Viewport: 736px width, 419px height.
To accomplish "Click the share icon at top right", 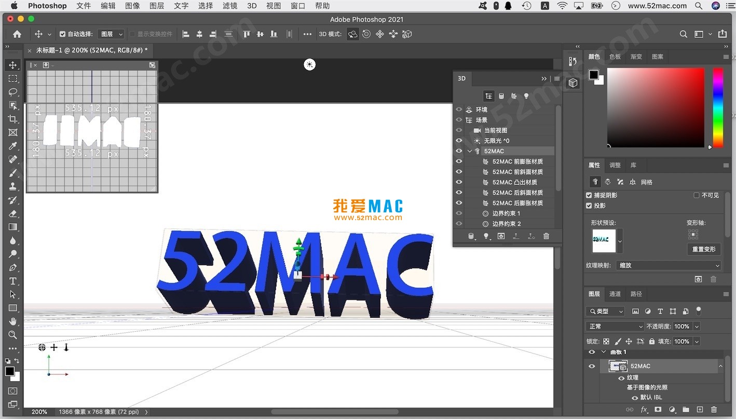I will [723, 34].
